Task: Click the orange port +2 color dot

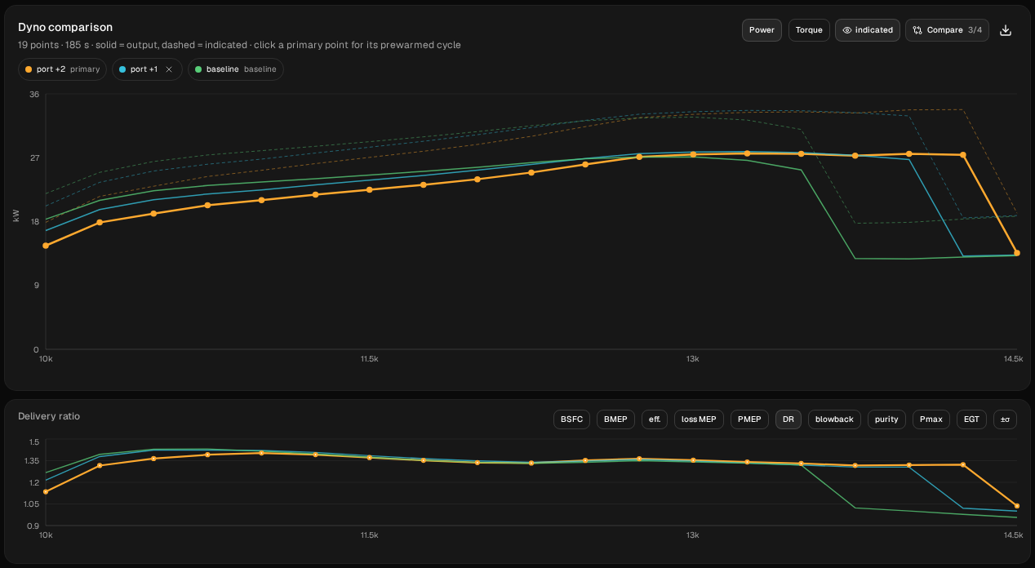Action: tap(29, 69)
